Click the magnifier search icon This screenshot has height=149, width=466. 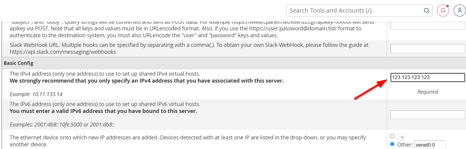[426, 11]
